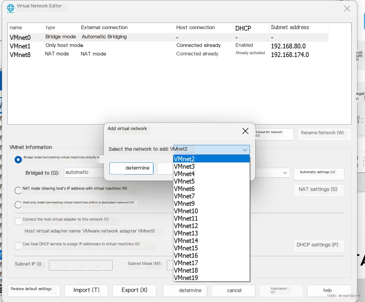
Task: Click subnet address 192.168.80.0
Action: 288,46
